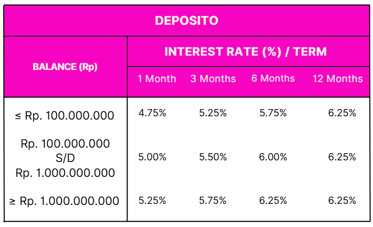
Task: Select the BALANCE (Rp) column header
Action: [65, 67]
